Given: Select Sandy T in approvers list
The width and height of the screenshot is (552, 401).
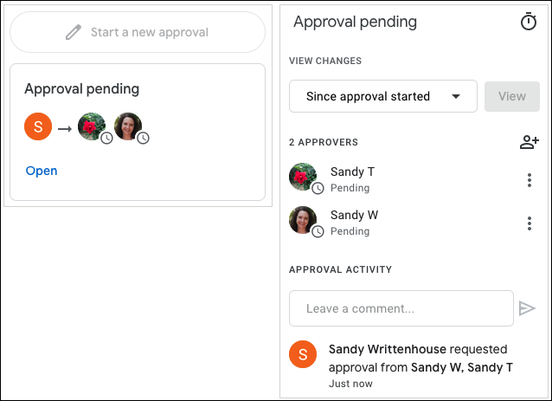Looking at the screenshot, I should pyautogui.click(x=352, y=171).
